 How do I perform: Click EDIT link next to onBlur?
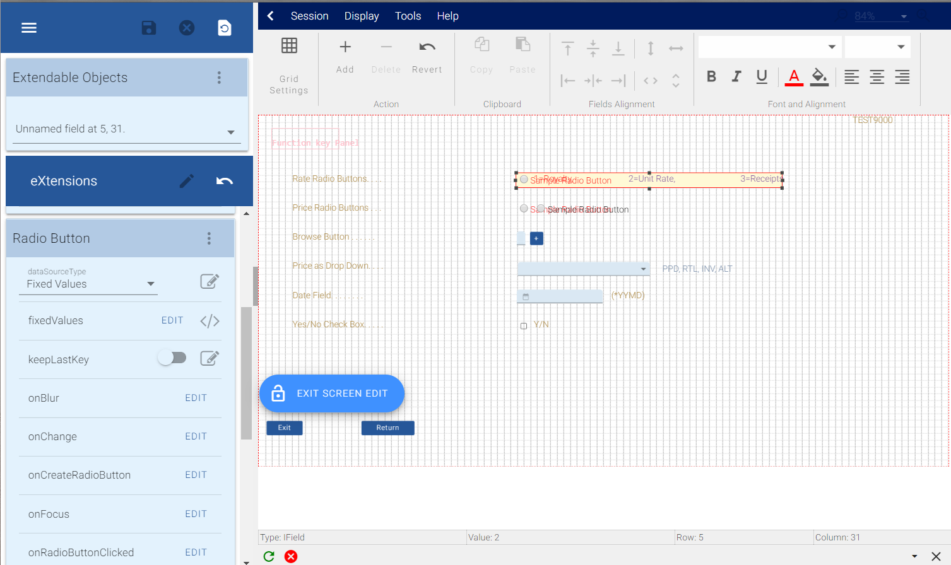(x=196, y=398)
